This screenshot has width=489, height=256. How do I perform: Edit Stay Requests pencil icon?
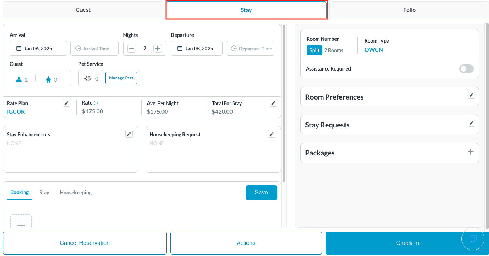click(x=471, y=123)
